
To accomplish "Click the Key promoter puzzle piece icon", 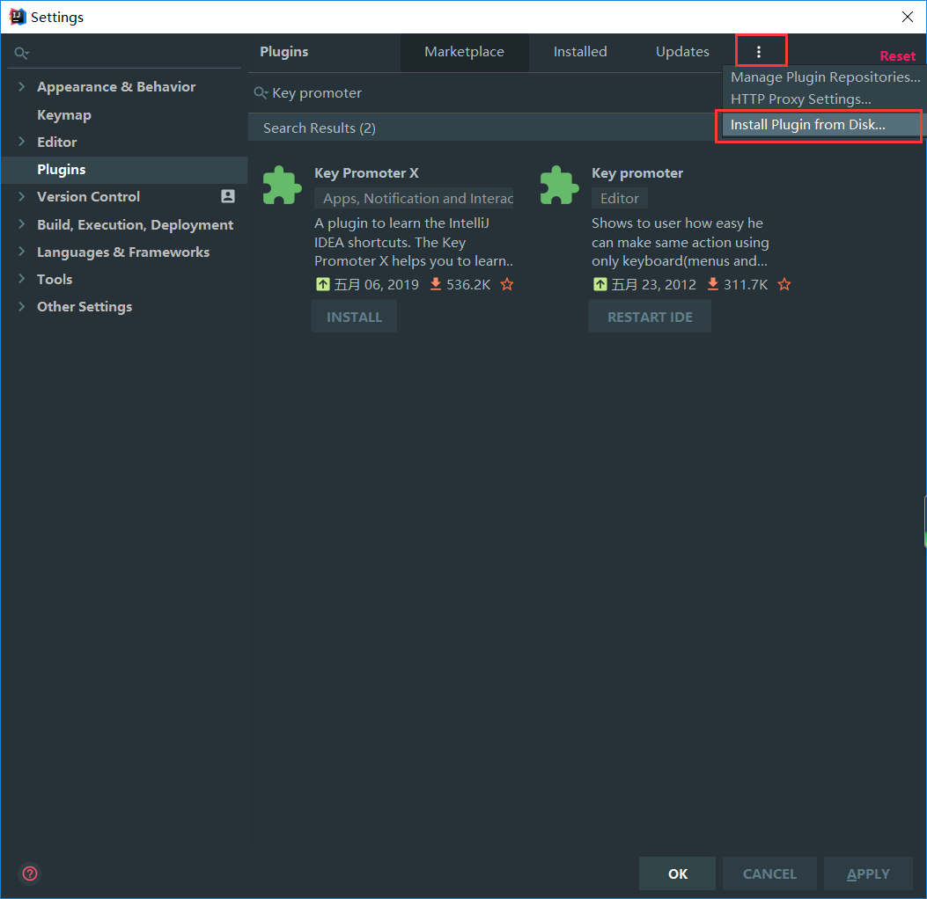I will coord(560,186).
